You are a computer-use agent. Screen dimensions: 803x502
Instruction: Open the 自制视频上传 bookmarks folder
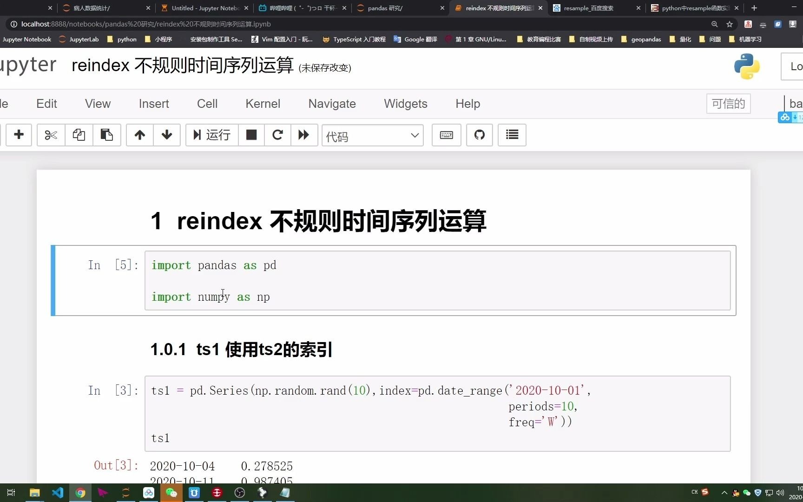click(591, 40)
